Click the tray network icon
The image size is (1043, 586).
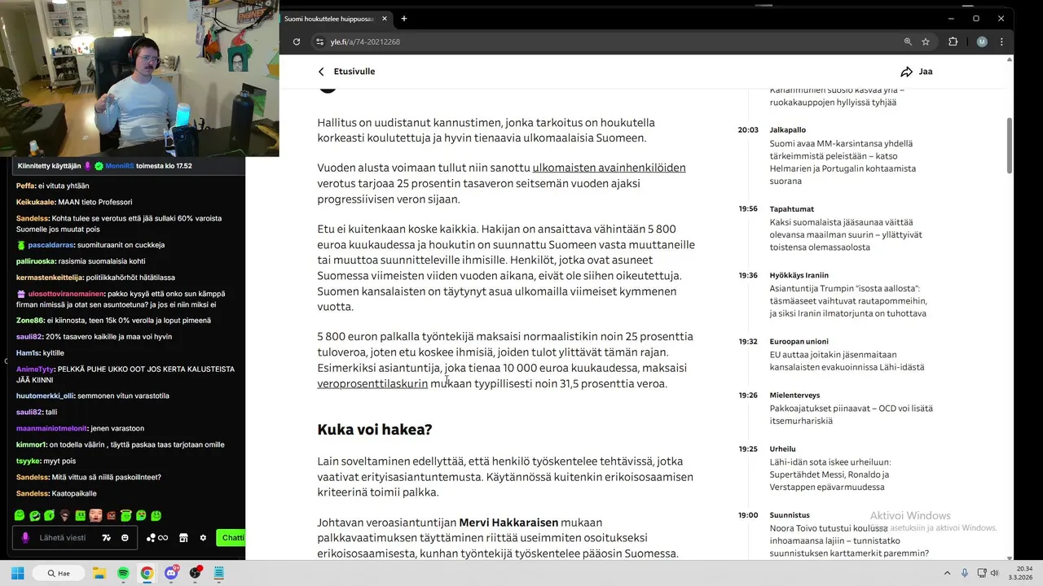[x=980, y=573]
